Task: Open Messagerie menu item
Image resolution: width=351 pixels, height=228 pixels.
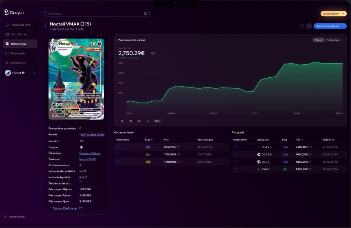Action: click(20, 53)
